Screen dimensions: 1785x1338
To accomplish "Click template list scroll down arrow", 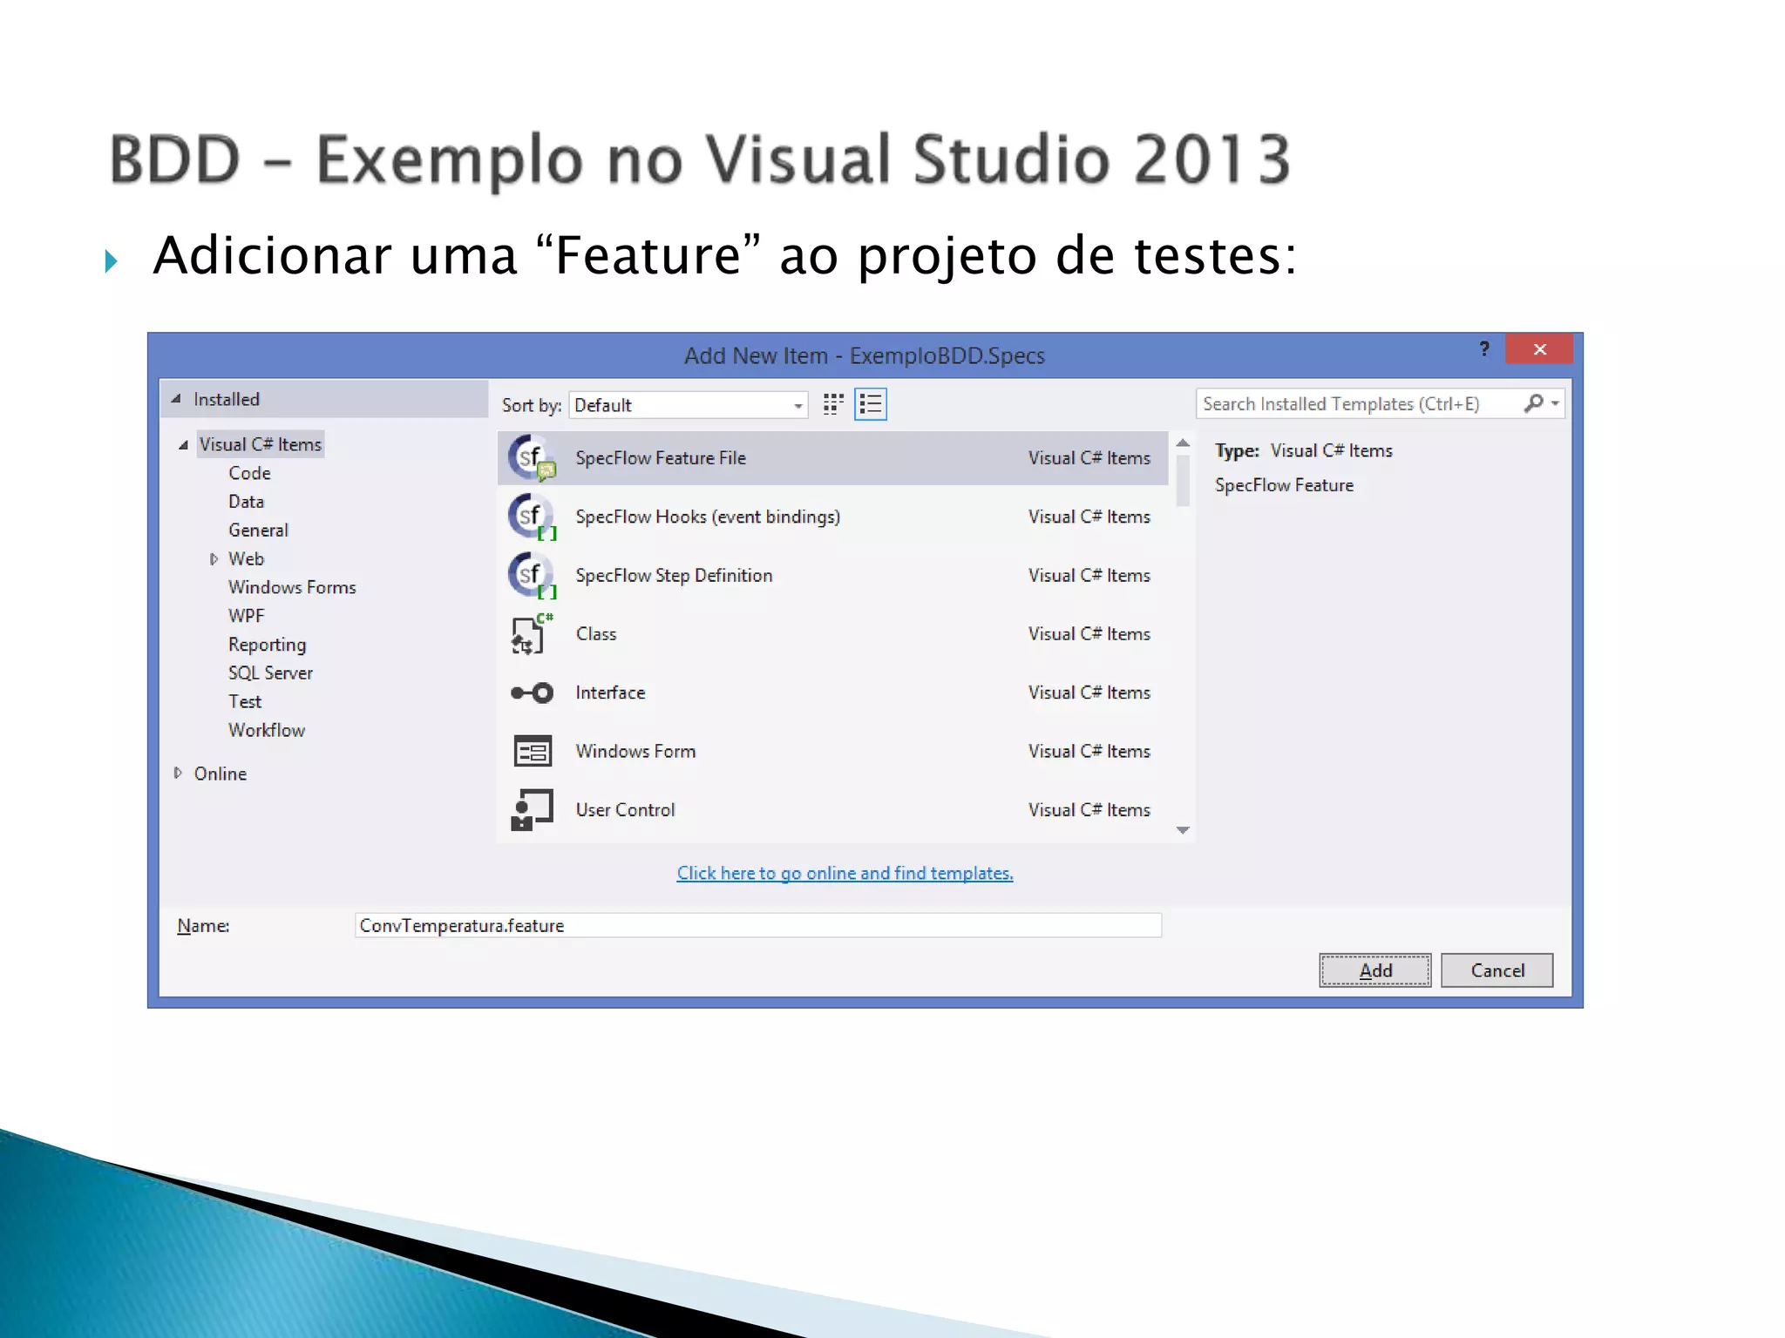I will tap(1183, 830).
